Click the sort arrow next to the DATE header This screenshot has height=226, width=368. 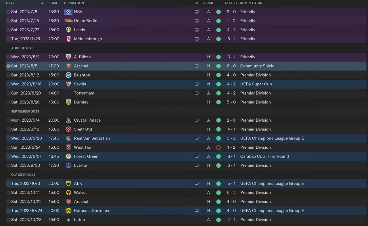43,3
